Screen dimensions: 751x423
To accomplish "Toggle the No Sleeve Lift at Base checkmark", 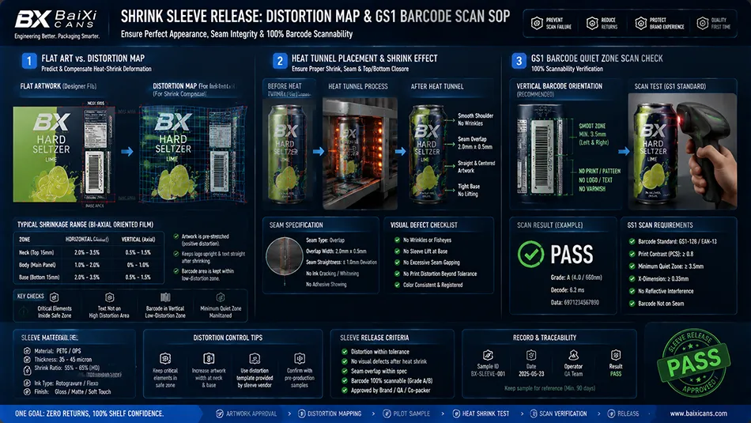I will pos(397,251).
